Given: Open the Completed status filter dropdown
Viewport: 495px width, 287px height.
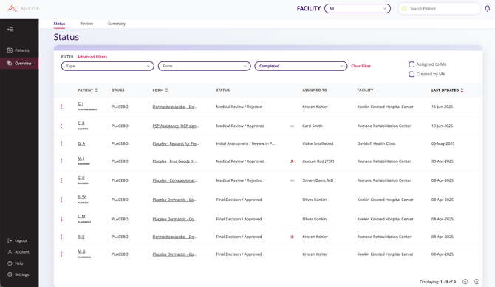Looking at the screenshot, I should [x=301, y=66].
